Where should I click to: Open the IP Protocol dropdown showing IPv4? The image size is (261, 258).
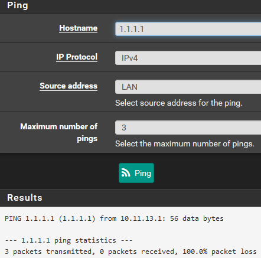pyautogui.click(x=188, y=58)
